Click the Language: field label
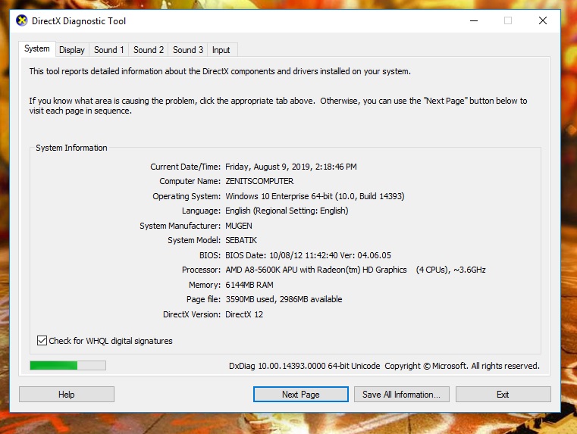 201,211
